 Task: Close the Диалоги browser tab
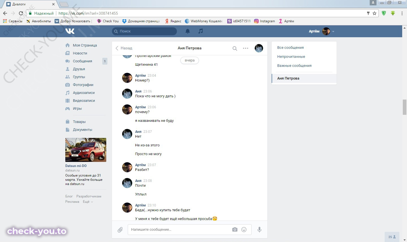pyautogui.click(x=53, y=4)
